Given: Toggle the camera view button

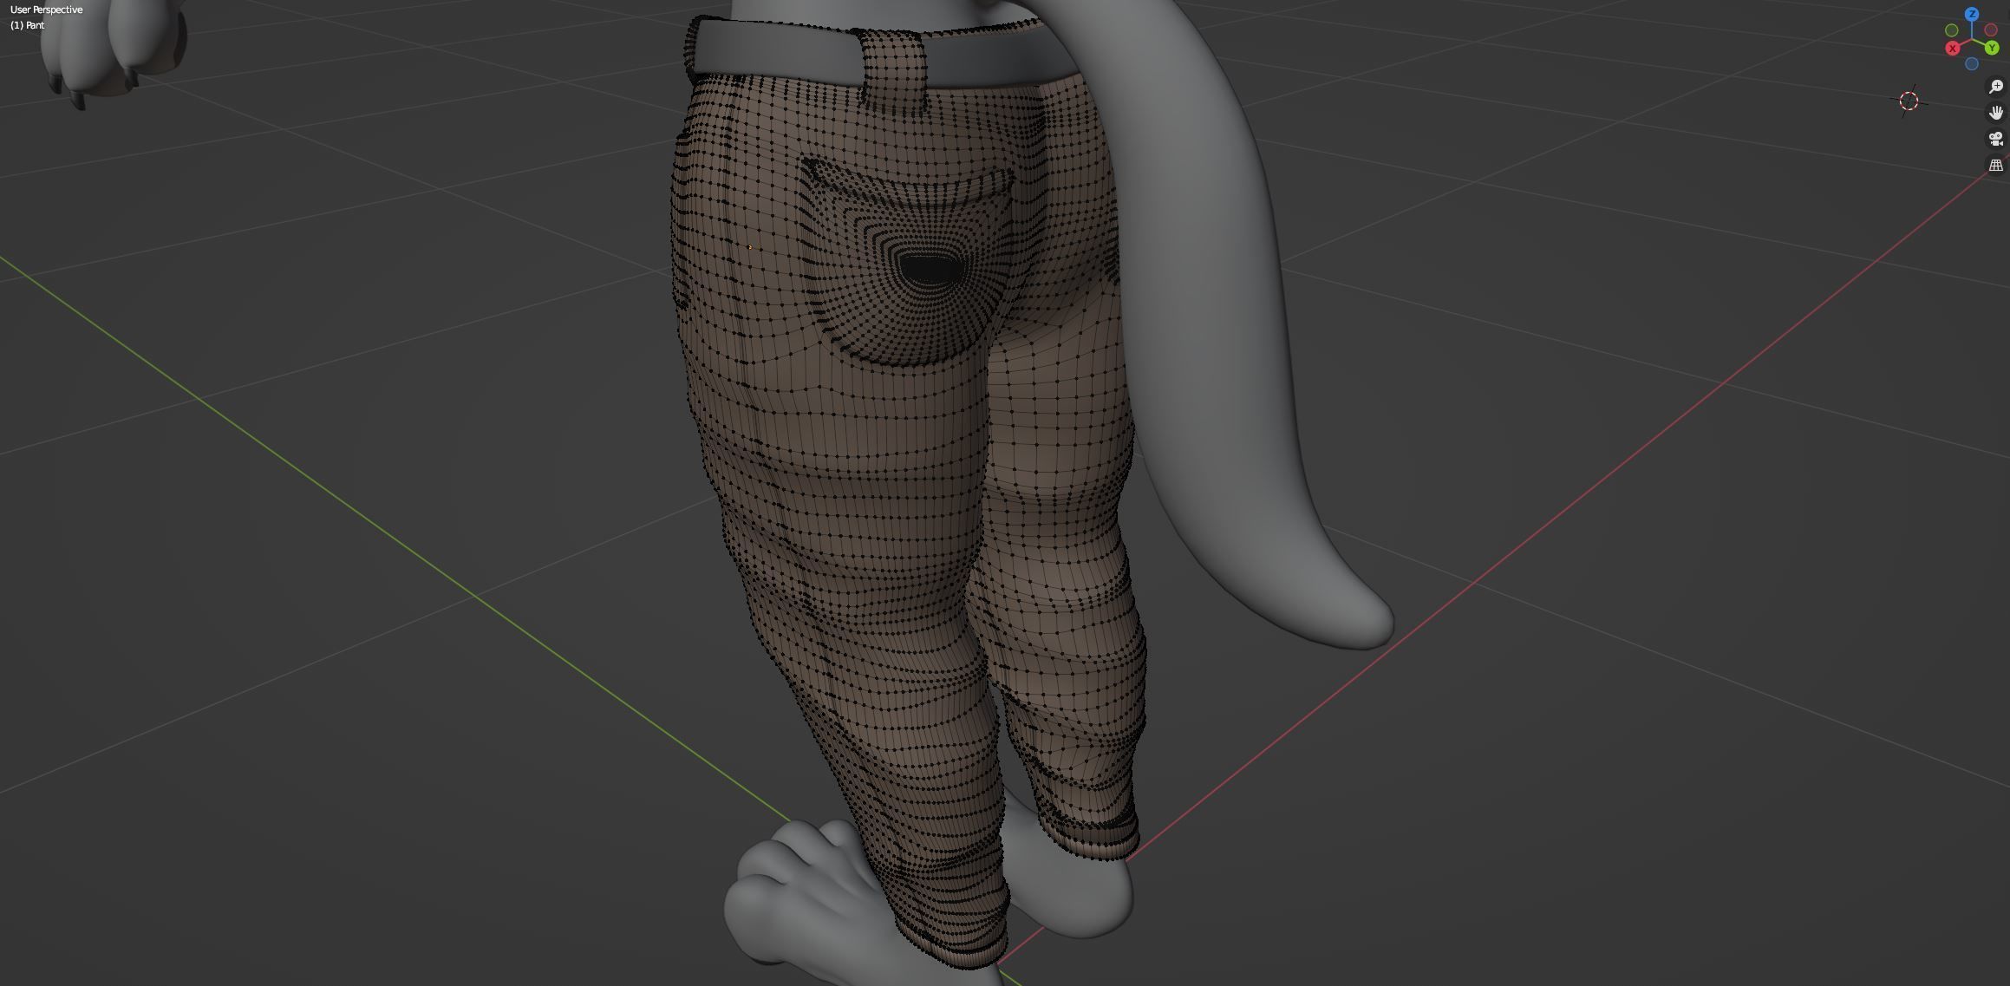Looking at the screenshot, I should [1995, 139].
